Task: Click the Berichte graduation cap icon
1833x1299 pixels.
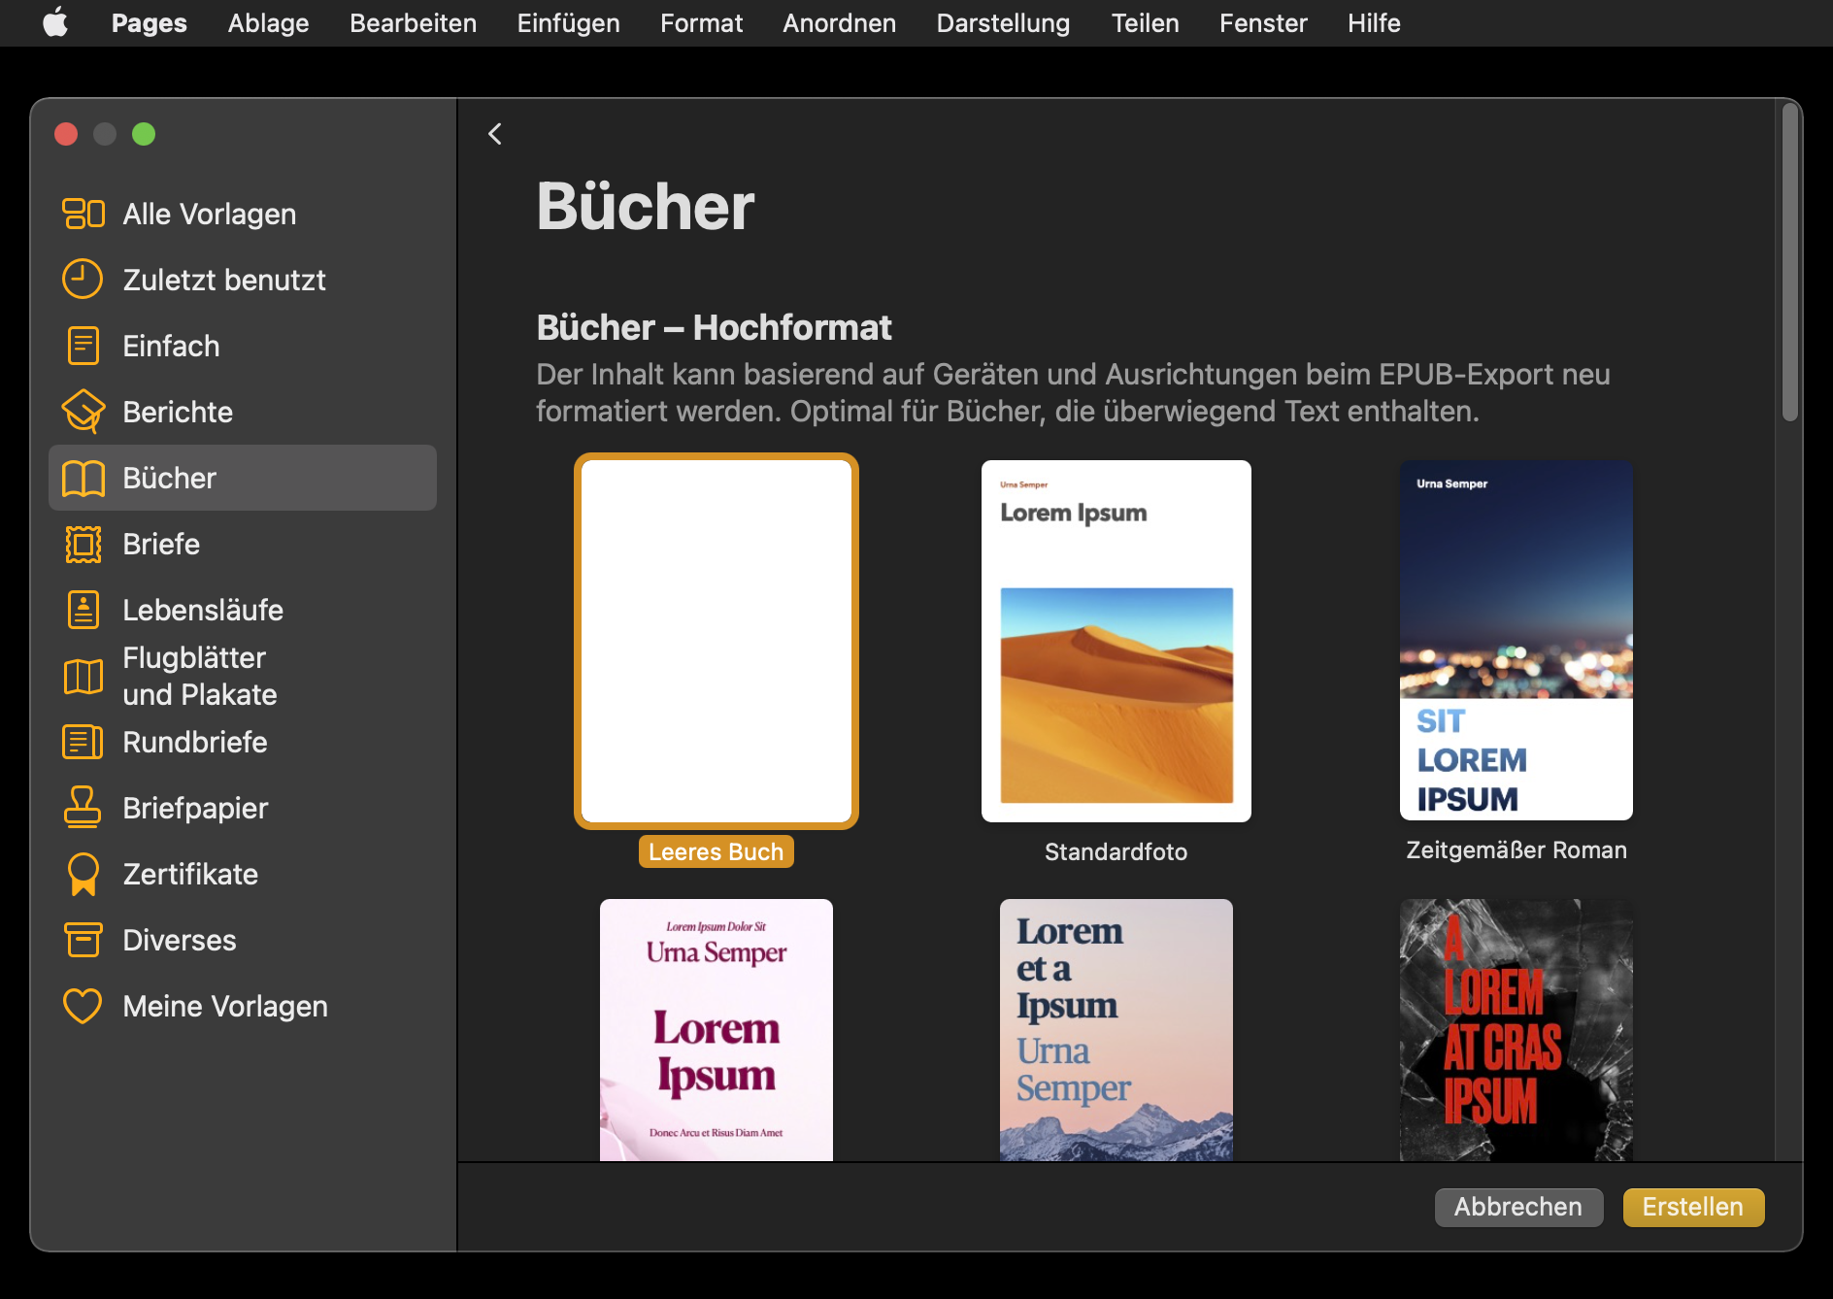Action: tap(83, 412)
